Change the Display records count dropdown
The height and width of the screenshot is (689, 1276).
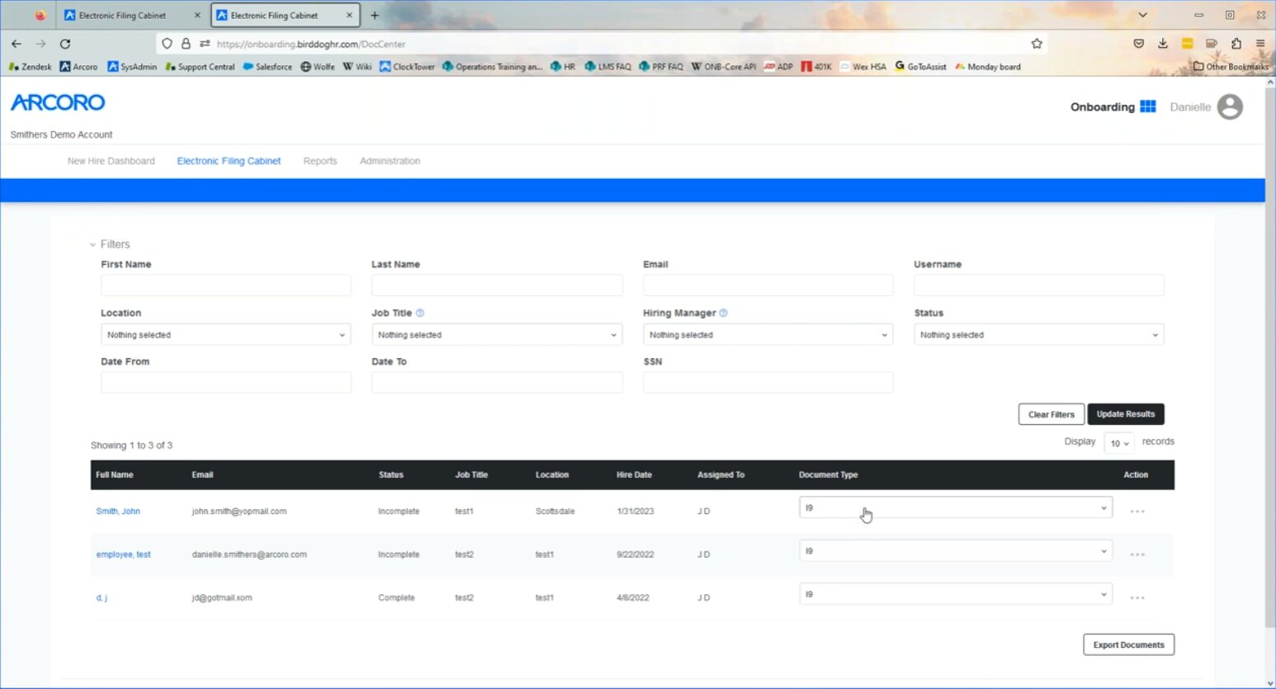click(x=1118, y=443)
